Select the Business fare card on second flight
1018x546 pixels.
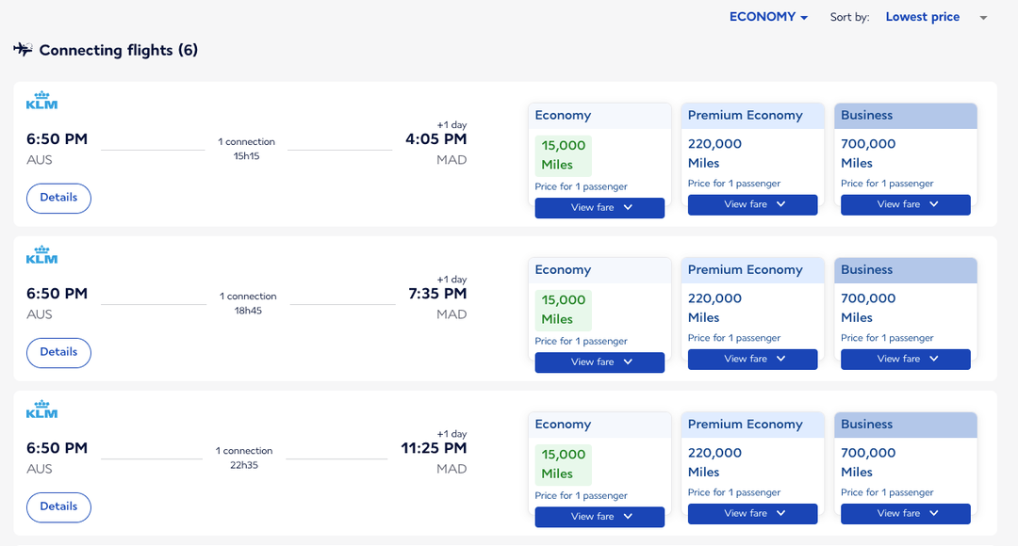905,301
